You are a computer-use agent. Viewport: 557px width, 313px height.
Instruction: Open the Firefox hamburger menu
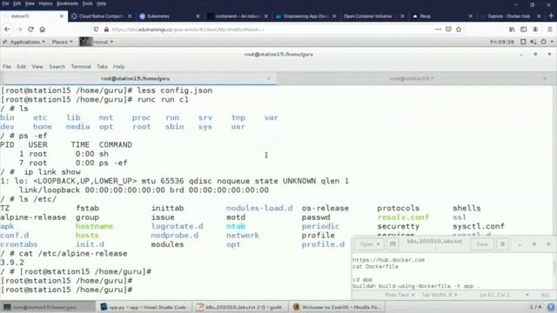coord(549,30)
